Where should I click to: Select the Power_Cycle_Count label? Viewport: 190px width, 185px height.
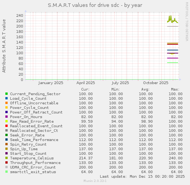tap(29, 108)
